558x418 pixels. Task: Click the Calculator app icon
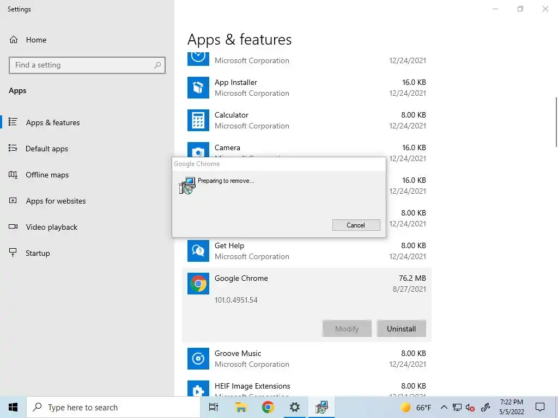click(198, 120)
